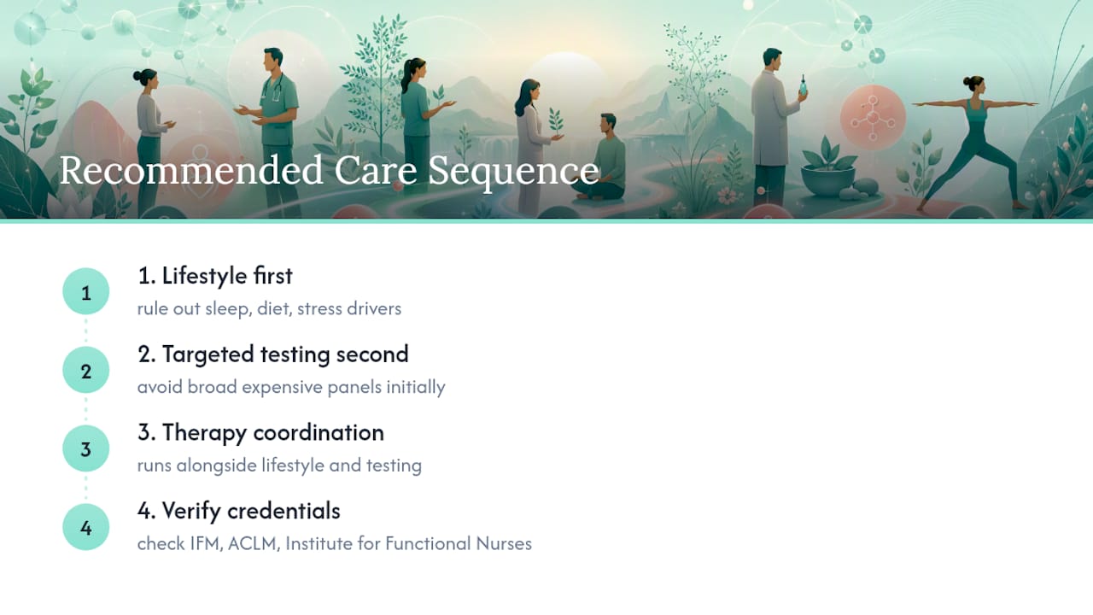Click the pink molecule circle graphic
1093x615 pixels.
coord(872,119)
